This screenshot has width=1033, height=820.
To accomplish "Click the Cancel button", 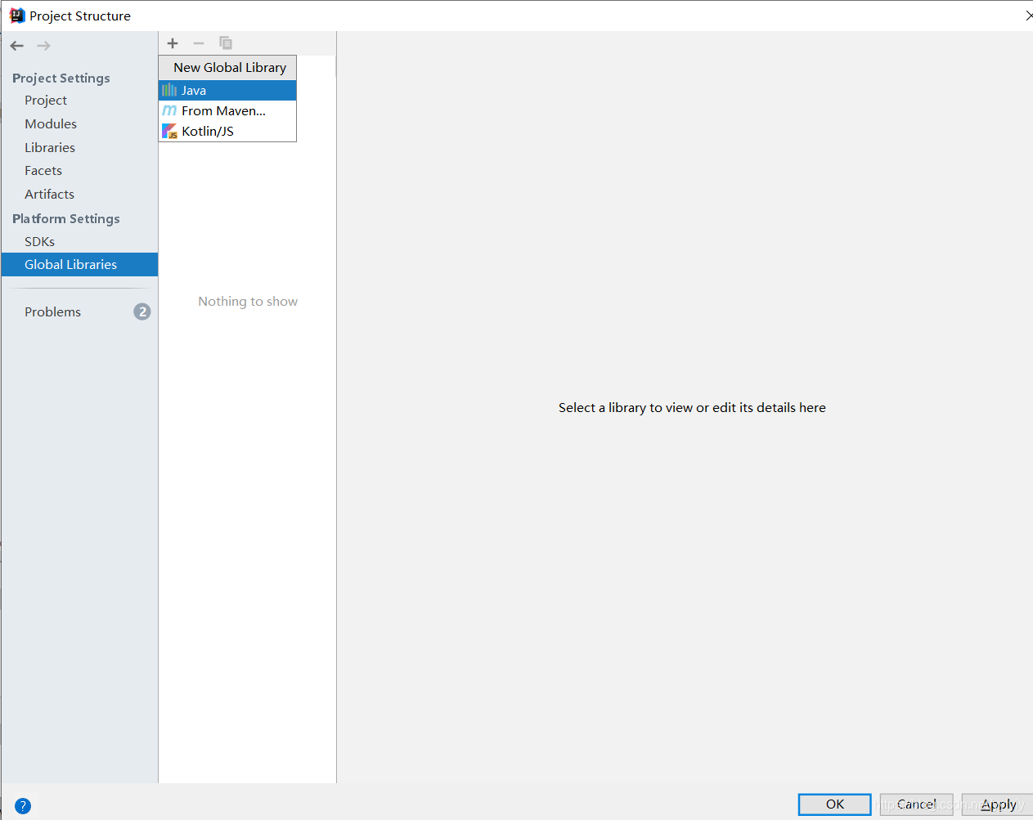I will (916, 804).
